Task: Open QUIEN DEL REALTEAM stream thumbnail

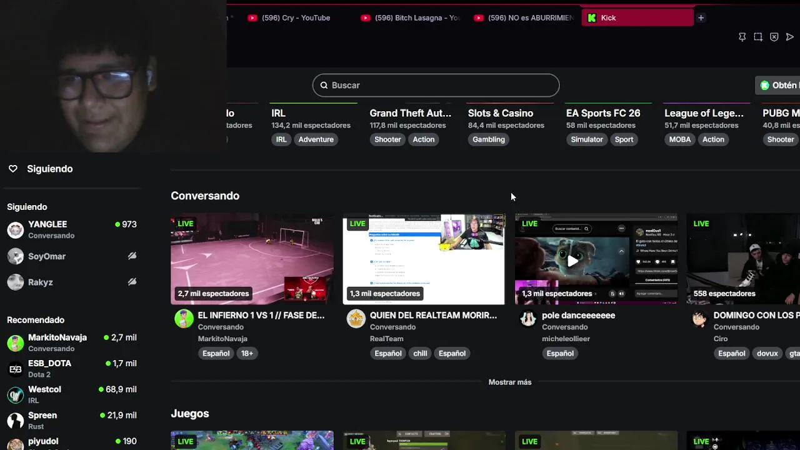Action: tap(424, 259)
